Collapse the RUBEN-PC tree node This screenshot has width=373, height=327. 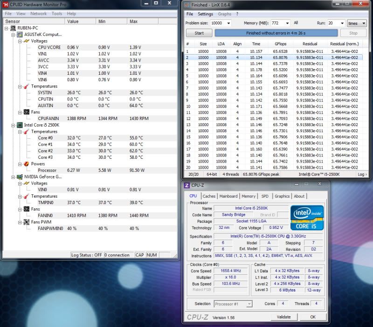coord(7,28)
